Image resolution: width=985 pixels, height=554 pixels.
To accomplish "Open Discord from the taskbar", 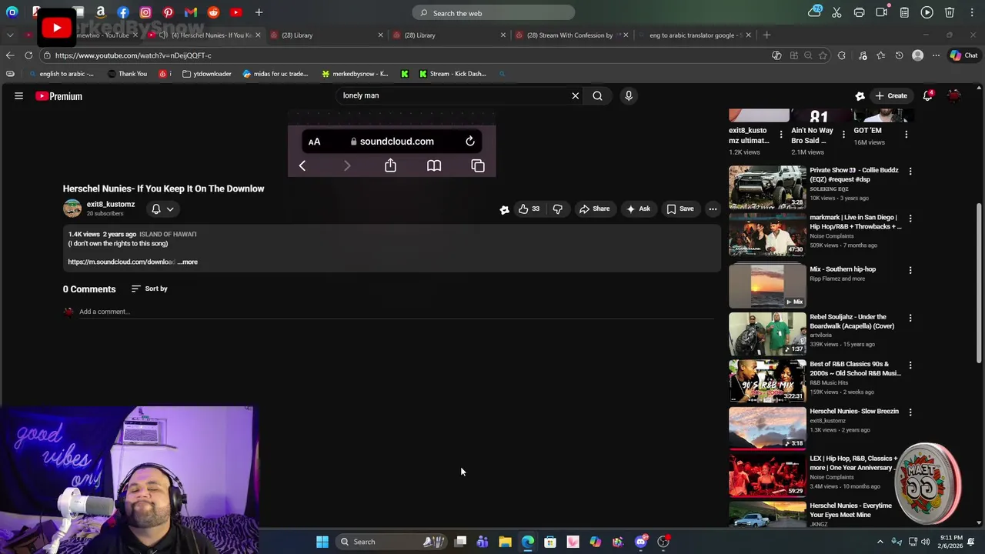I will (x=640, y=542).
